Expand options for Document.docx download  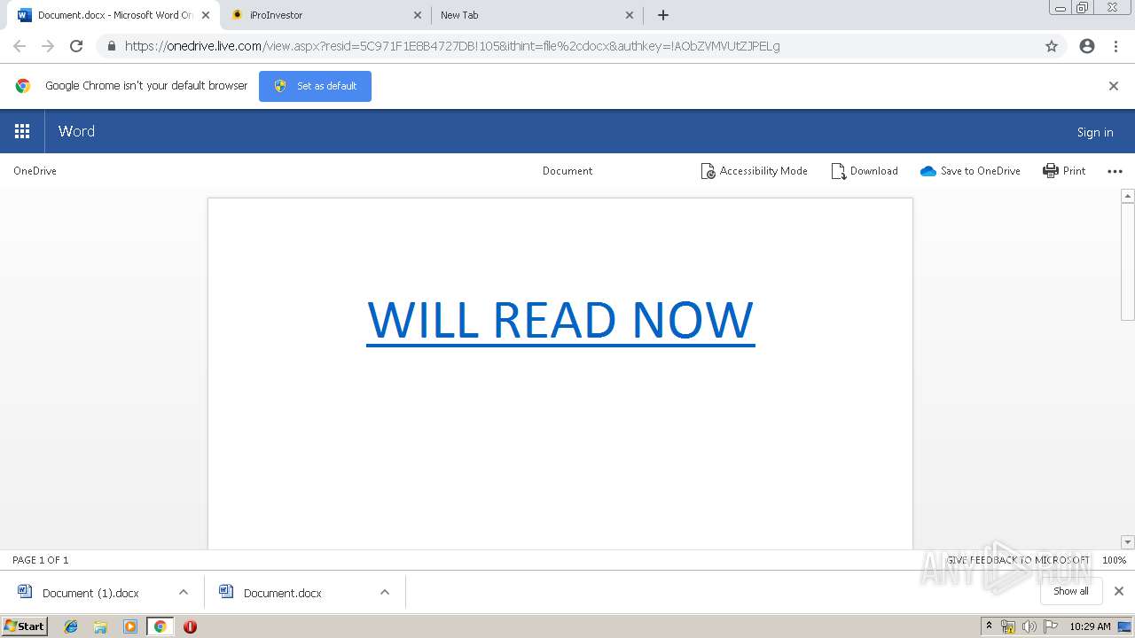tap(385, 592)
